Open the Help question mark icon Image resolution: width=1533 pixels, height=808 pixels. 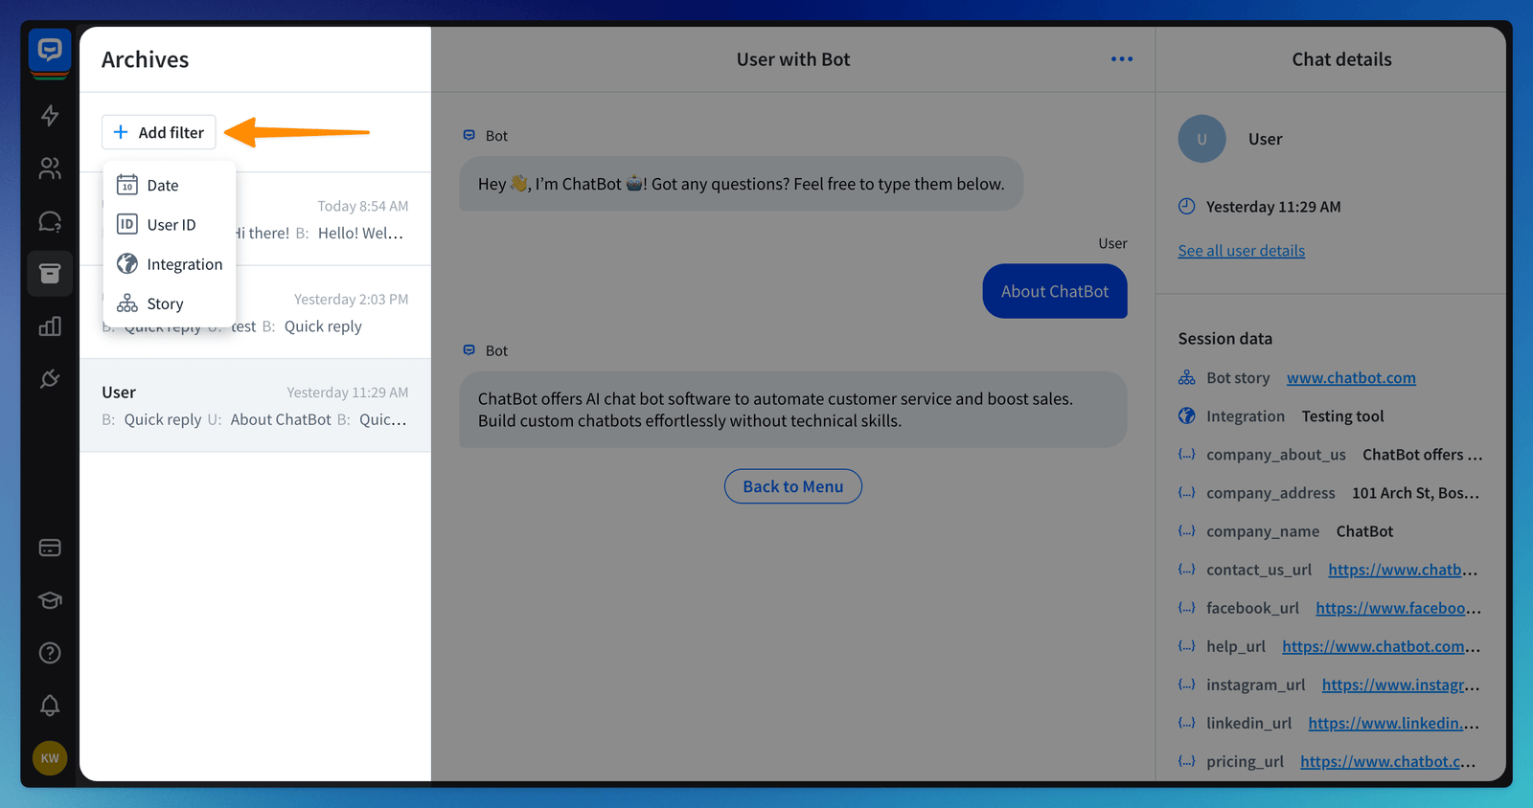pyautogui.click(x=50, y=653)
